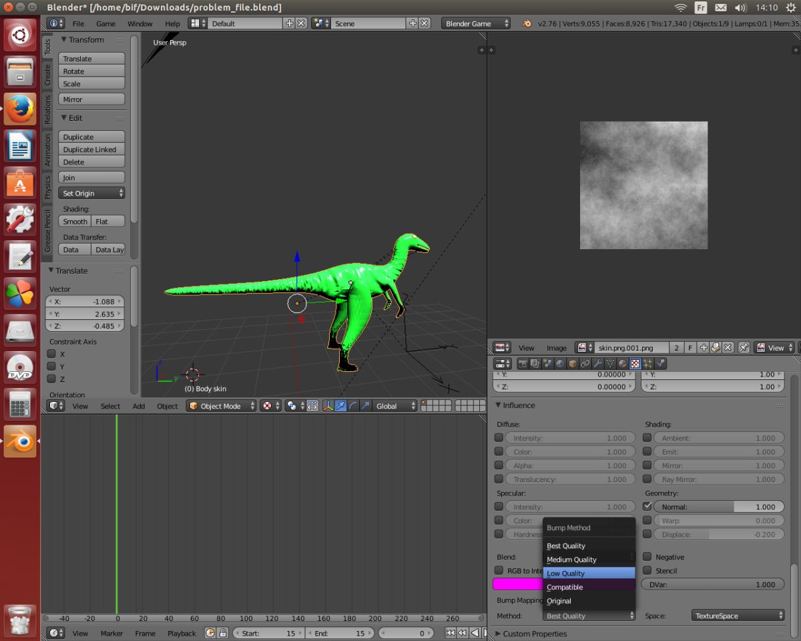Select the rotate manipulator arc icon
Screen dimensions: 801x641
pos(352,406)
